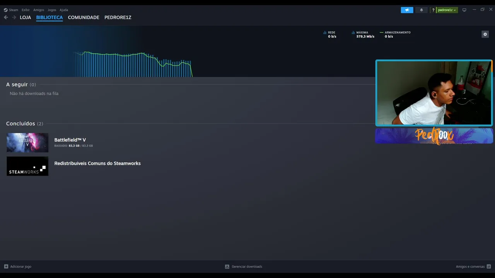Click the ARMAZENAMENTO disk stat
The image size is (495, 278).
pos(395,34)
